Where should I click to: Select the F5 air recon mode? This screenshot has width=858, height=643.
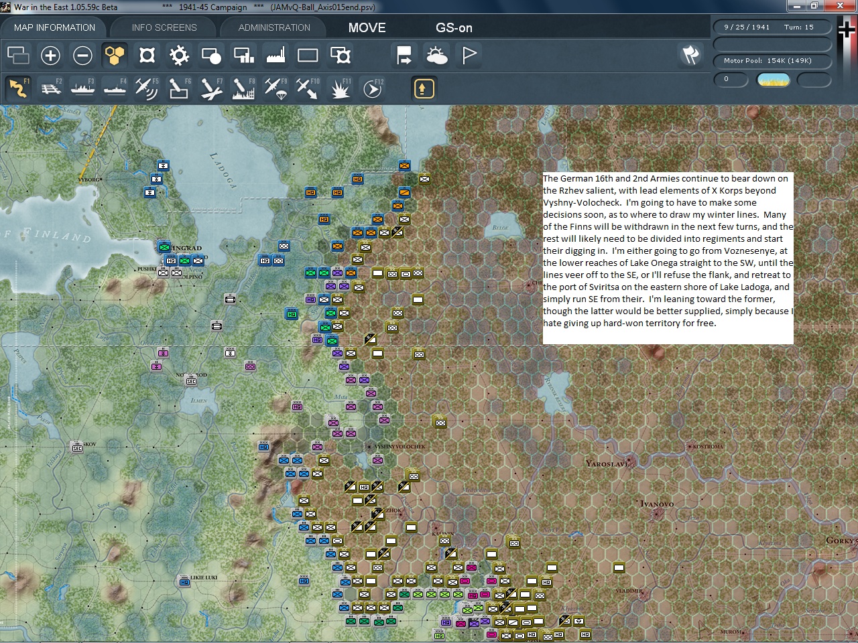pyautogui.click(x=147, y=88)
